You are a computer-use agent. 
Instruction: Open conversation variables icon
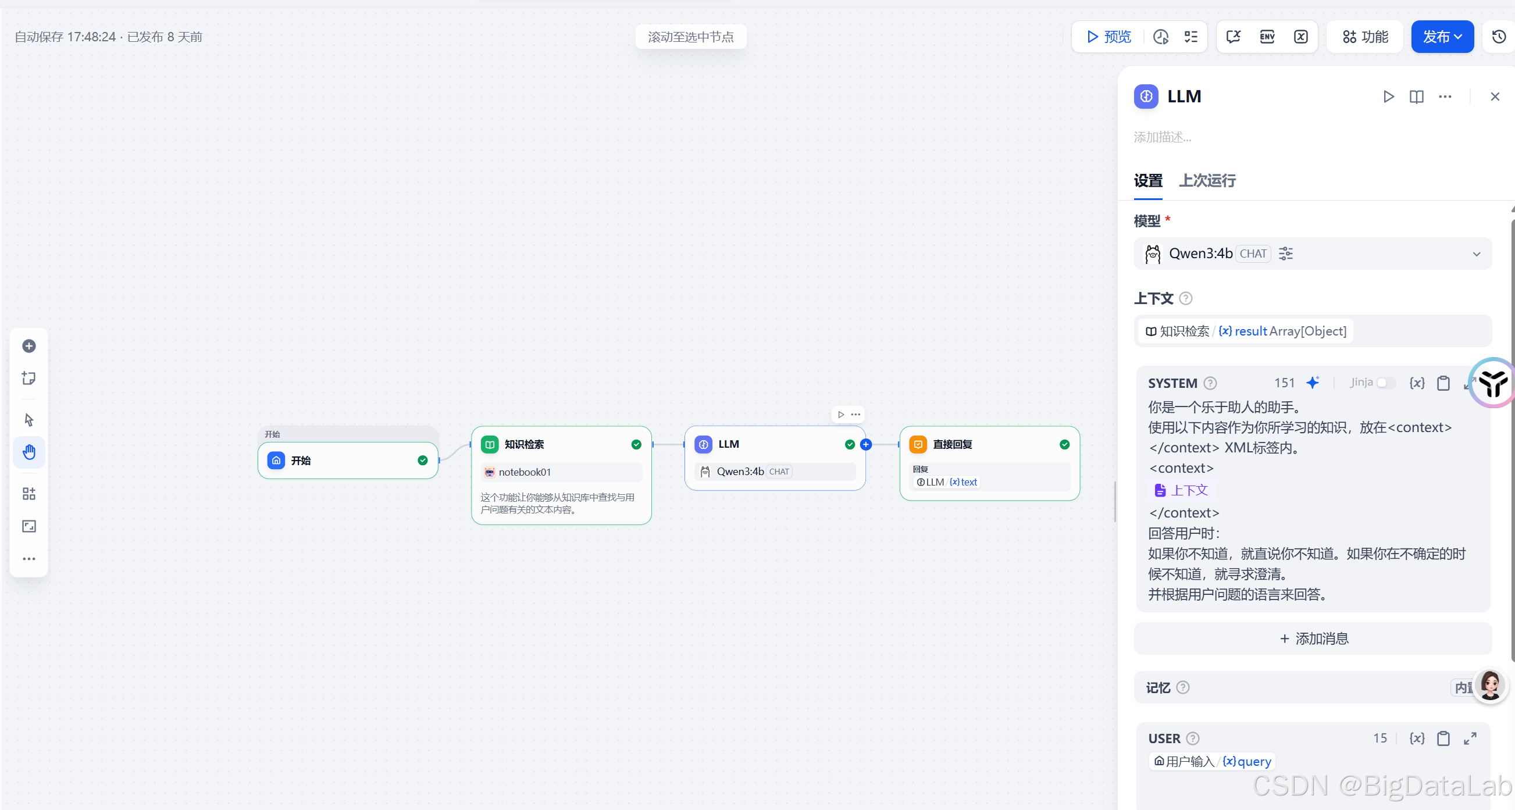click(x=1300, y=37)
